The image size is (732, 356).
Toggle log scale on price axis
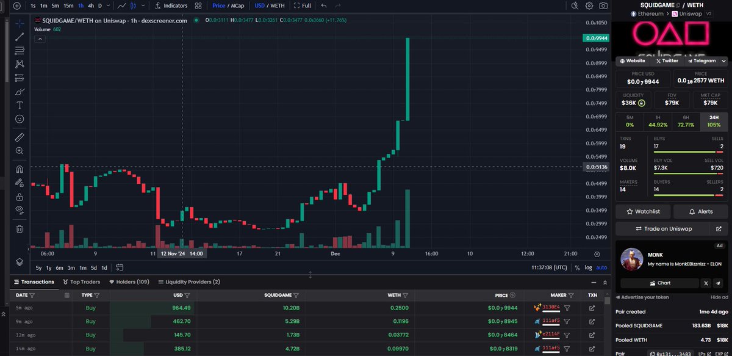588,267
